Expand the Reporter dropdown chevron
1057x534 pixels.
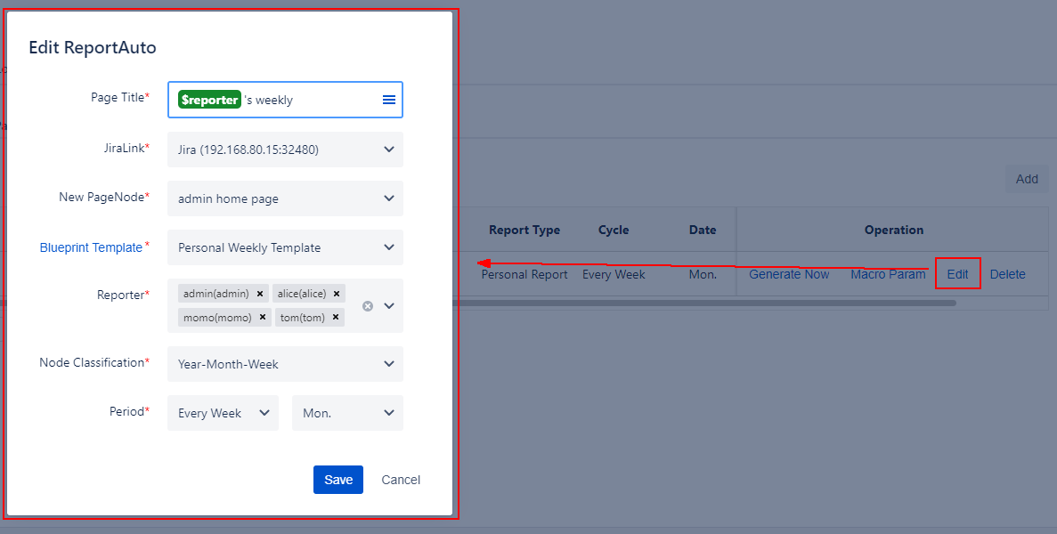[x=389, y=306]
